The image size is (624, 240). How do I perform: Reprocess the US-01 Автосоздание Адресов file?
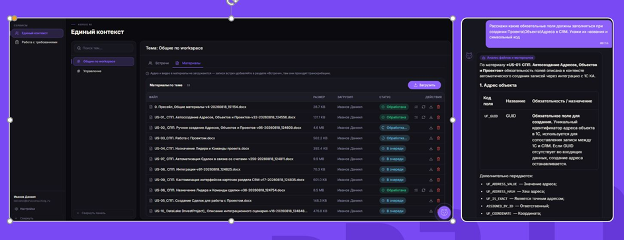423,117
